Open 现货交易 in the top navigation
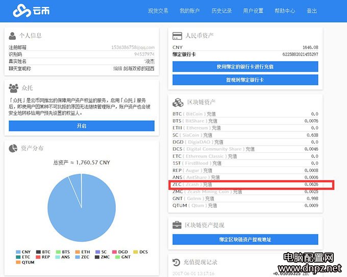347x277 pixels. click(x=158, y=11)
